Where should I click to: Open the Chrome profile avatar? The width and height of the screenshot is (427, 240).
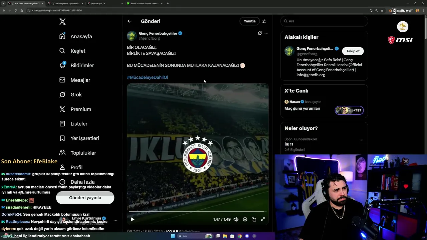(x=417, y=10)
